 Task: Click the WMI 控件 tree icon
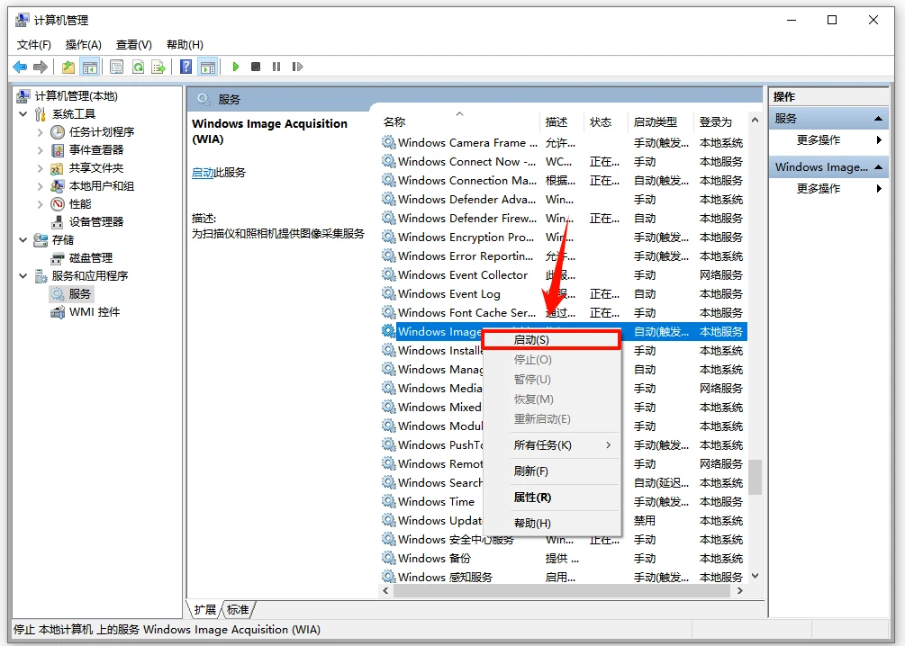click(x=57, y=312)
